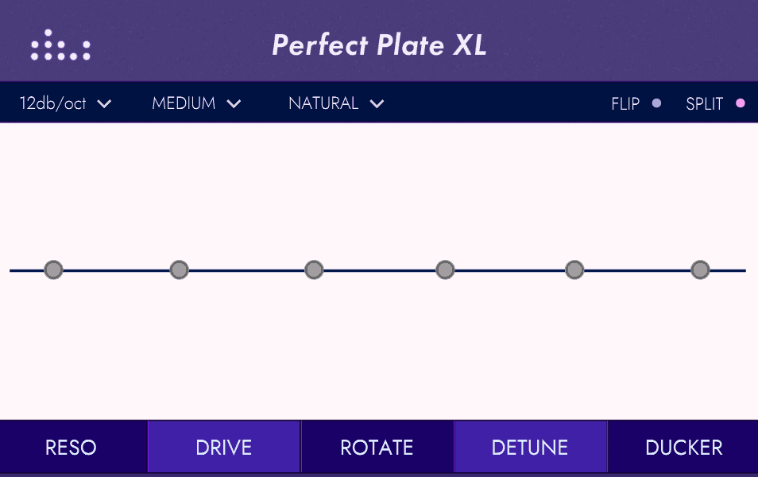Select the fourth curve node
The height and width of the screenshot is (477, 758).
click(x=445, y=270)
